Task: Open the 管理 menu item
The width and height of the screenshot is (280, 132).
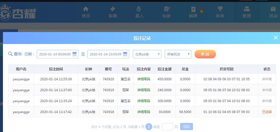Action: coord(247,16)
